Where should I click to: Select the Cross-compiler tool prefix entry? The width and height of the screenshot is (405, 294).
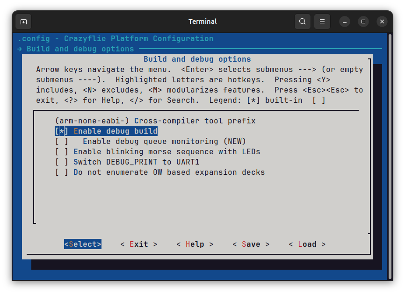(x=155, y=121)
